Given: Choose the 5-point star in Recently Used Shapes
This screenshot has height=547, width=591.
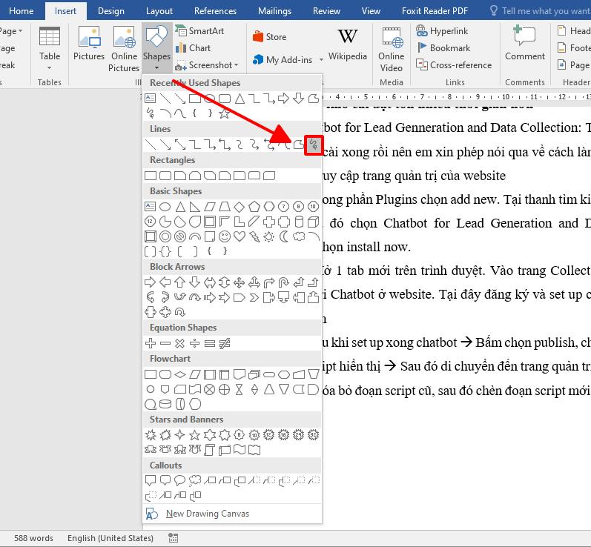Looking at the screenshot, I should pos(224,113).
